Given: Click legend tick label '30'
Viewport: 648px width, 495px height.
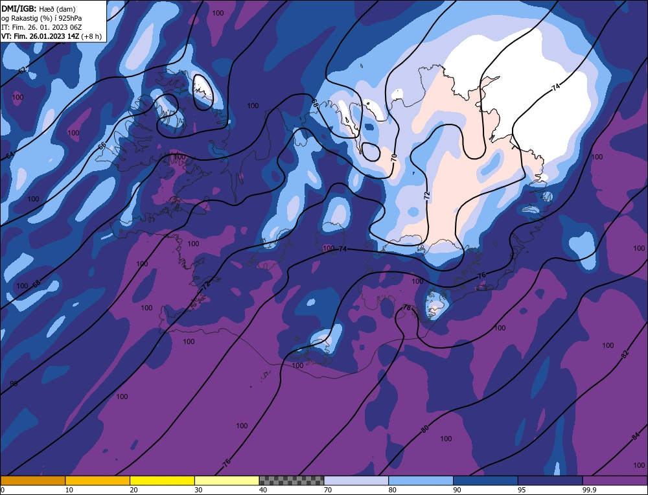Looking at the screenshot, I should tap(198, 490).
